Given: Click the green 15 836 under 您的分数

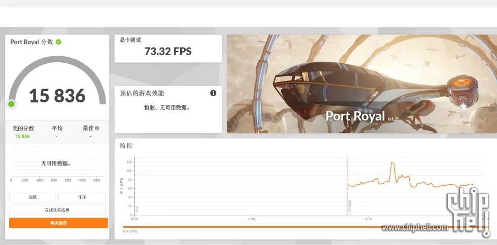Looking at the screenshot, I should (22, 136).
